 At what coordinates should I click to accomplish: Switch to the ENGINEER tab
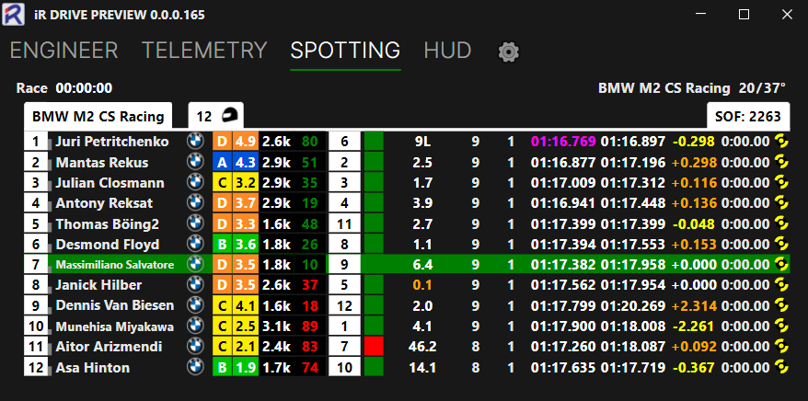pos(63,51)
